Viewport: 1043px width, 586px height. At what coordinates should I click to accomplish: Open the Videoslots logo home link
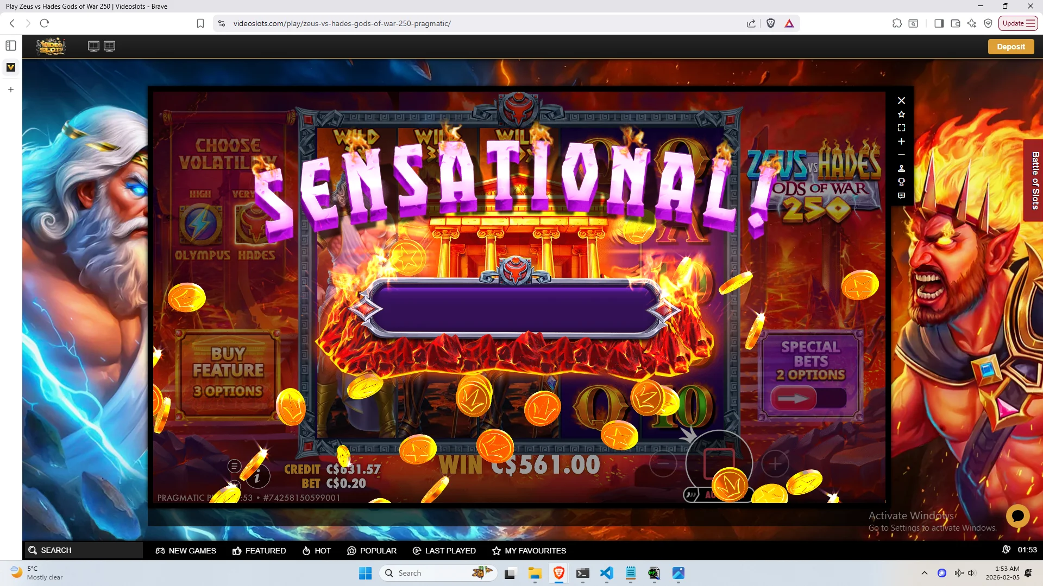coord(51,47)
